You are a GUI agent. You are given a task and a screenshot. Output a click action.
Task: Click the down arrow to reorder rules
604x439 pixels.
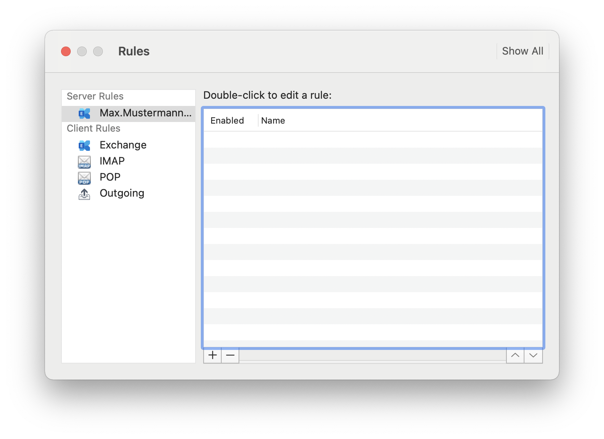pos(533,355)
